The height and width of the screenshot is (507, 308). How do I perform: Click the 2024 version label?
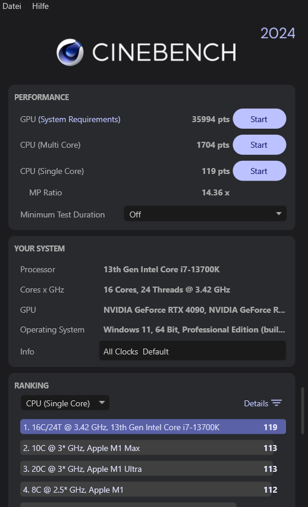pyautogui.click(x=278, y=33)
